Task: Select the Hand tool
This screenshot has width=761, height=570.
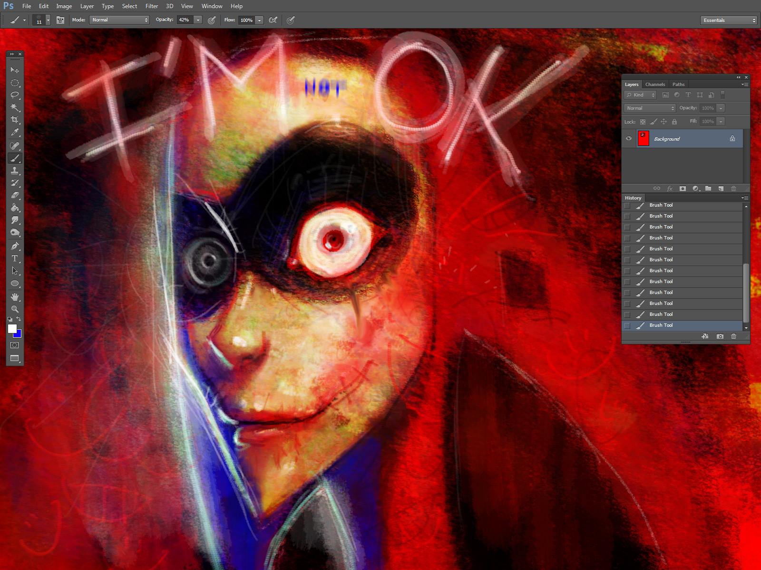Action: (x=15, y=297)
